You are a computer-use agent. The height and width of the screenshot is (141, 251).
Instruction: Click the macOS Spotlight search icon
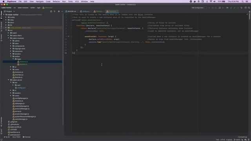point(242,2)
